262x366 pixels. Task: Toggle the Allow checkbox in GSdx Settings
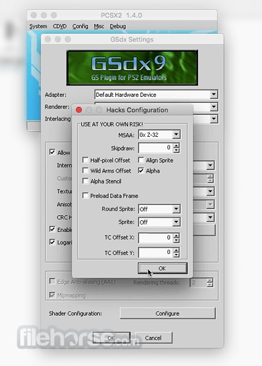[52, 152]
